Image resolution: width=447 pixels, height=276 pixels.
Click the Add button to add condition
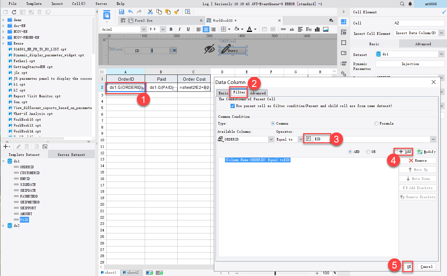click(403, 151)
